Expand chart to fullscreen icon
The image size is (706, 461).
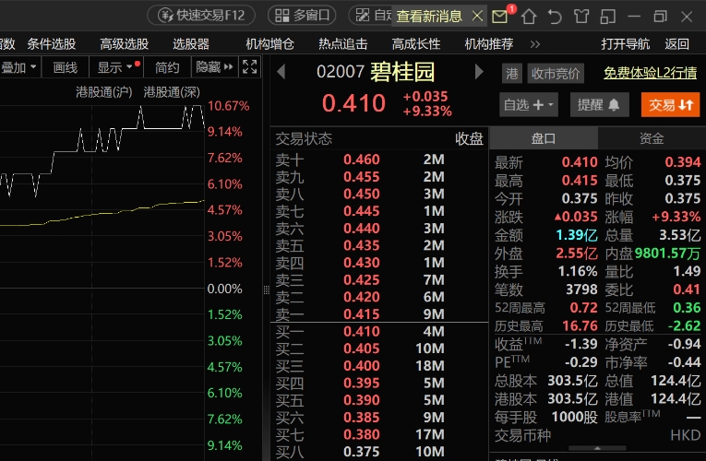[250, 67]
